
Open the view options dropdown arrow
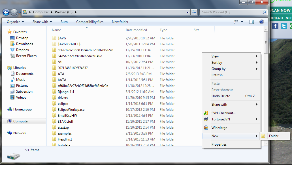(242, 22)
